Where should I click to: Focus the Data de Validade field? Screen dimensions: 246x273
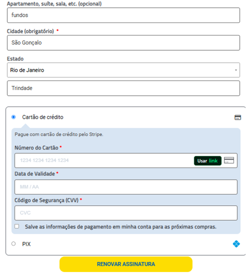pos(126,187)
